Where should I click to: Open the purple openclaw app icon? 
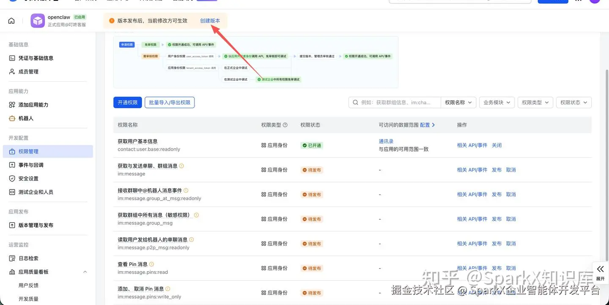tap(38, 21)
